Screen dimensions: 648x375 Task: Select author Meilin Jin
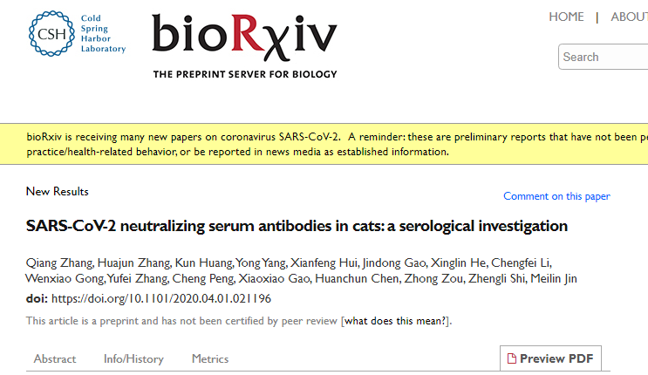[556, 279]
